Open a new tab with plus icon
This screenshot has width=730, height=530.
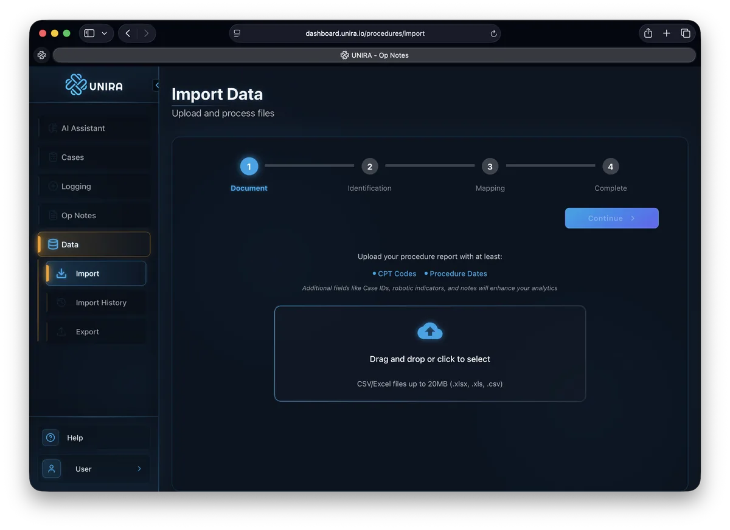[x=667, y=33]
